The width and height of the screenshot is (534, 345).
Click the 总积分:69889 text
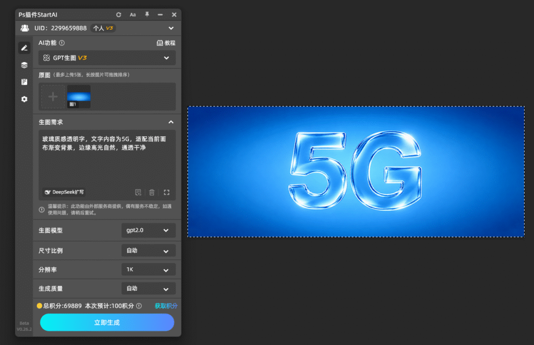(x=63, y=306)
